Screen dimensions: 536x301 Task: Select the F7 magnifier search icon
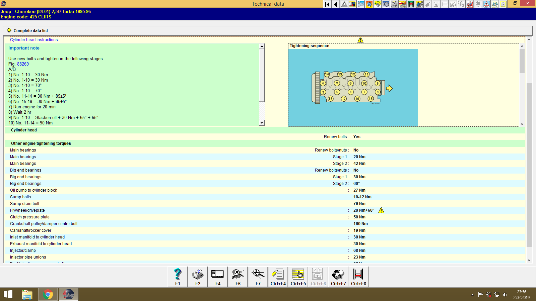click(x=258, y=277)
